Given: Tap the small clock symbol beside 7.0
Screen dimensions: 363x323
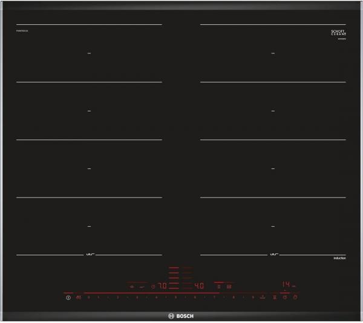Looking at the screenshot, I should (x=153, y=287).
